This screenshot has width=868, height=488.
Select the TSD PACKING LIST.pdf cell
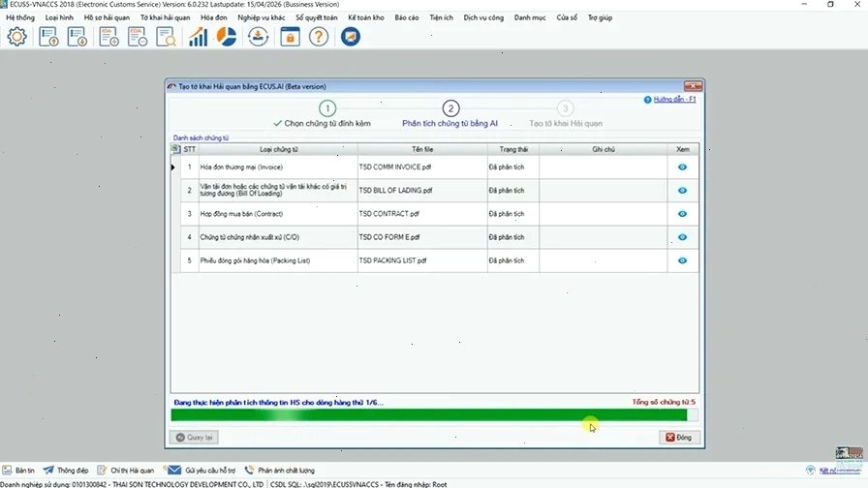point(422,260)
